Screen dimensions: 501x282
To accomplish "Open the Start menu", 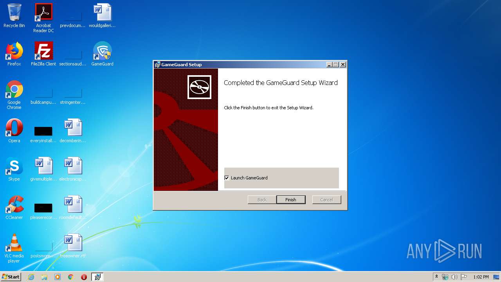I will pyautogui.click(x=11, y=277).
